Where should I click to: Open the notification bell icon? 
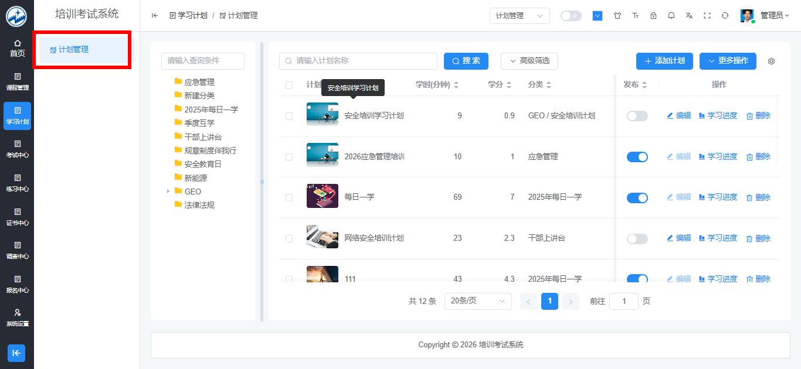[x=671, y=16]
